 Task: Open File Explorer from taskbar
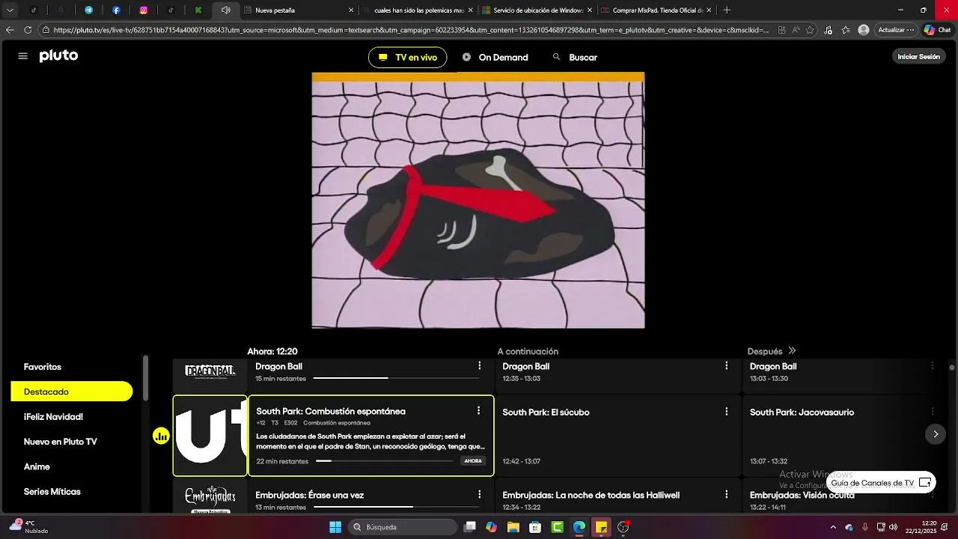click(513, 527)
